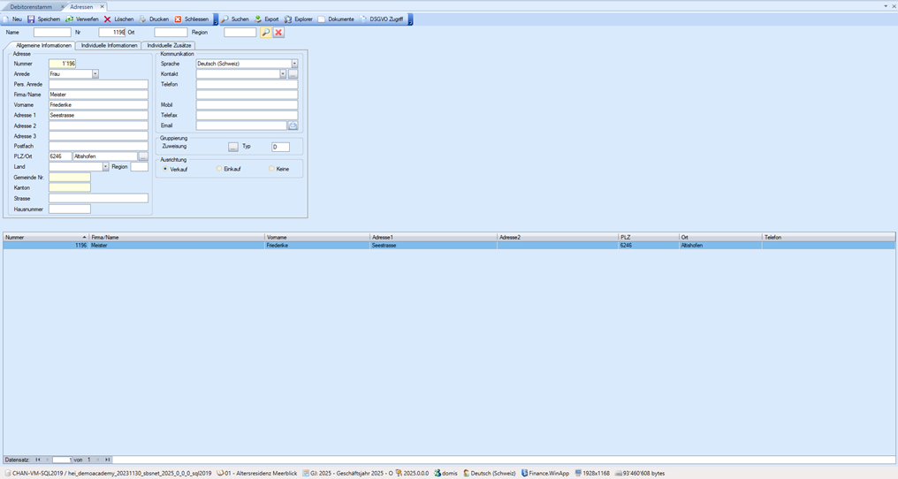Sort by Adresse1 column header
This screenshot has height=479, width=898.
pos(434,237)
